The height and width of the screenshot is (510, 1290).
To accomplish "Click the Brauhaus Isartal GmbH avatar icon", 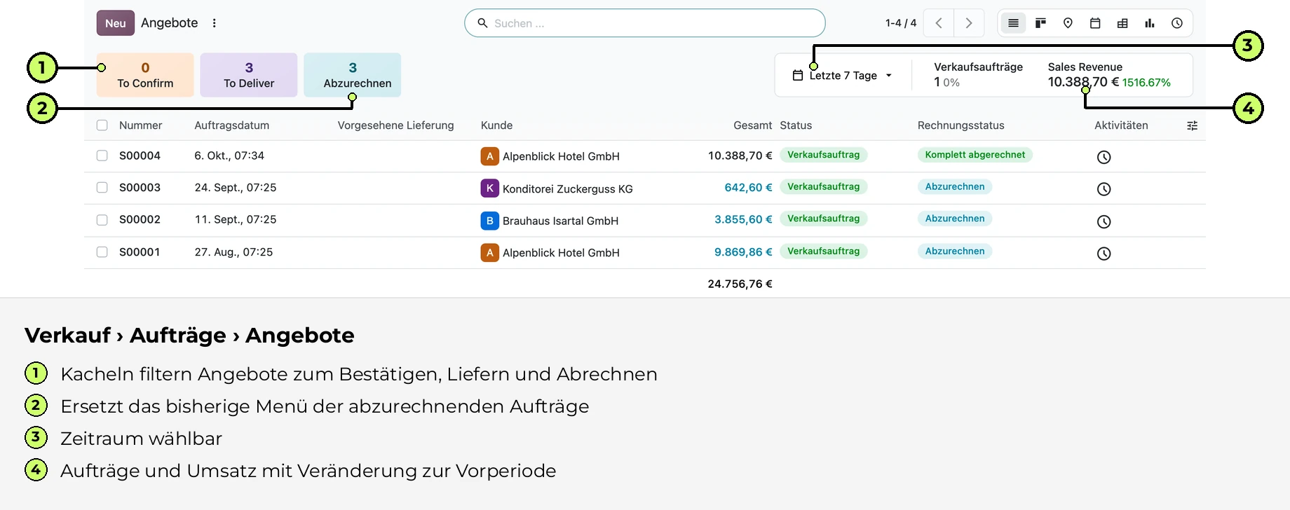I will click(489, 221).
